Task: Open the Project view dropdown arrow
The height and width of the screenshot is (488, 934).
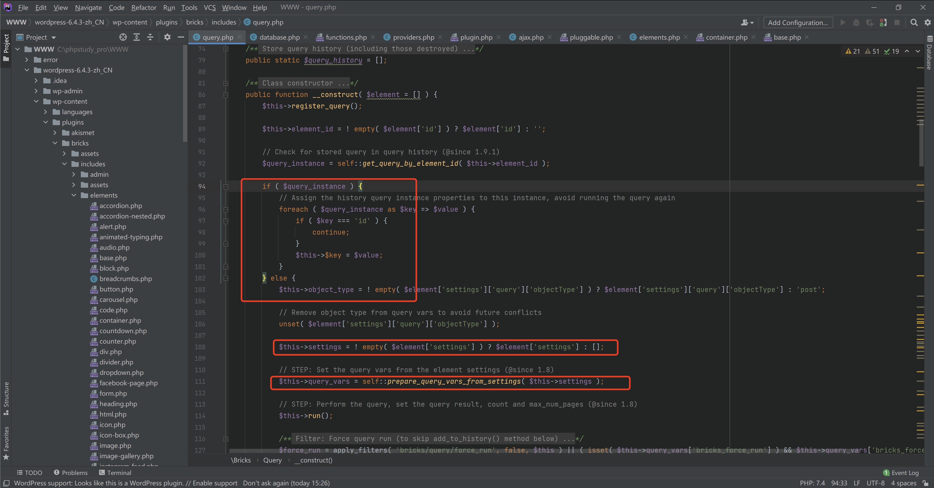Action: coord(54,37)
